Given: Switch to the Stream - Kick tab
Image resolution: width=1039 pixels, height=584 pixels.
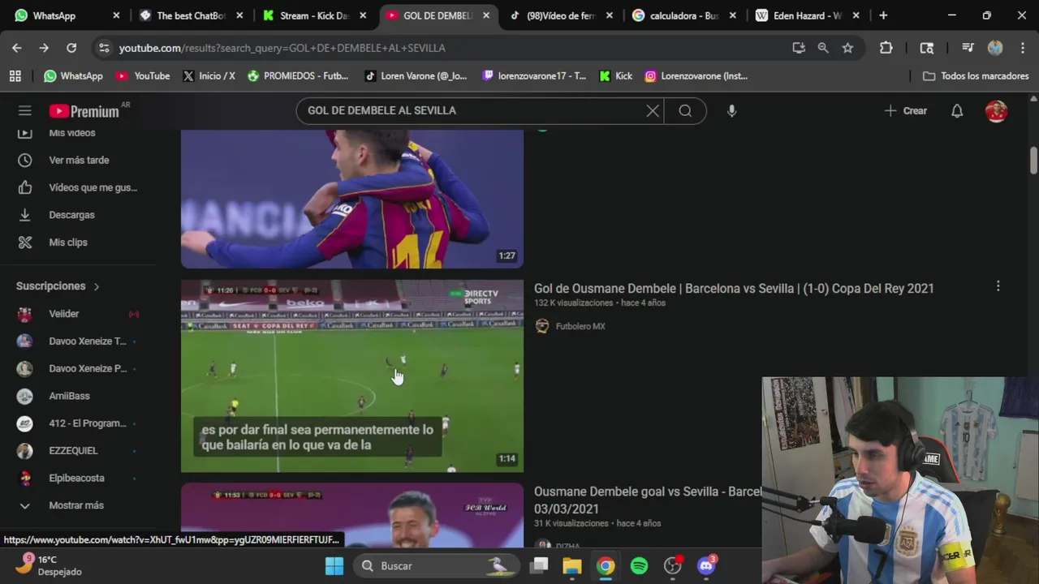Looking at the screenshot, I should click(x=315, y=15).
